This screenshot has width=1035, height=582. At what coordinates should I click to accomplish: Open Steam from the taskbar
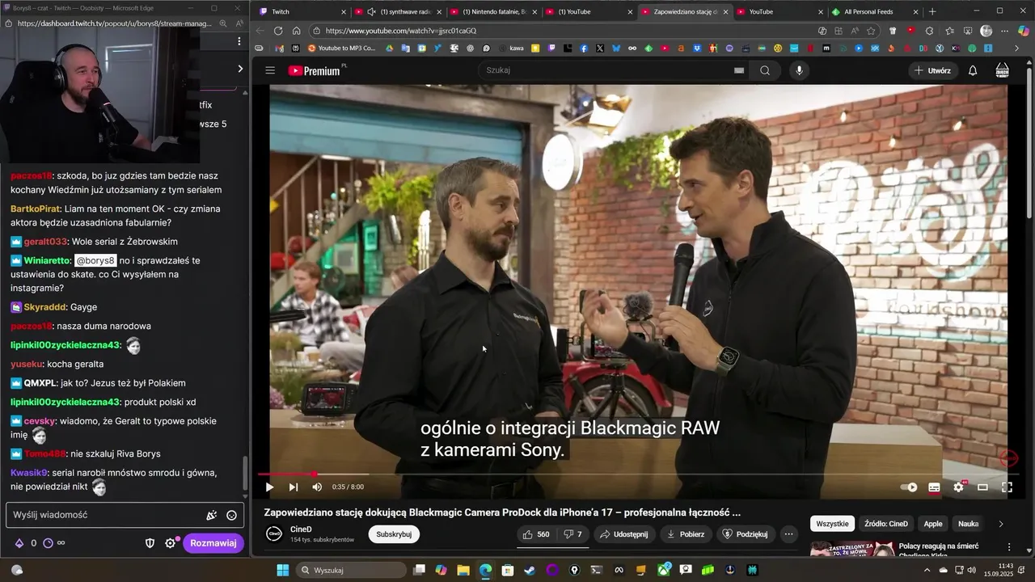pos(530,570)
